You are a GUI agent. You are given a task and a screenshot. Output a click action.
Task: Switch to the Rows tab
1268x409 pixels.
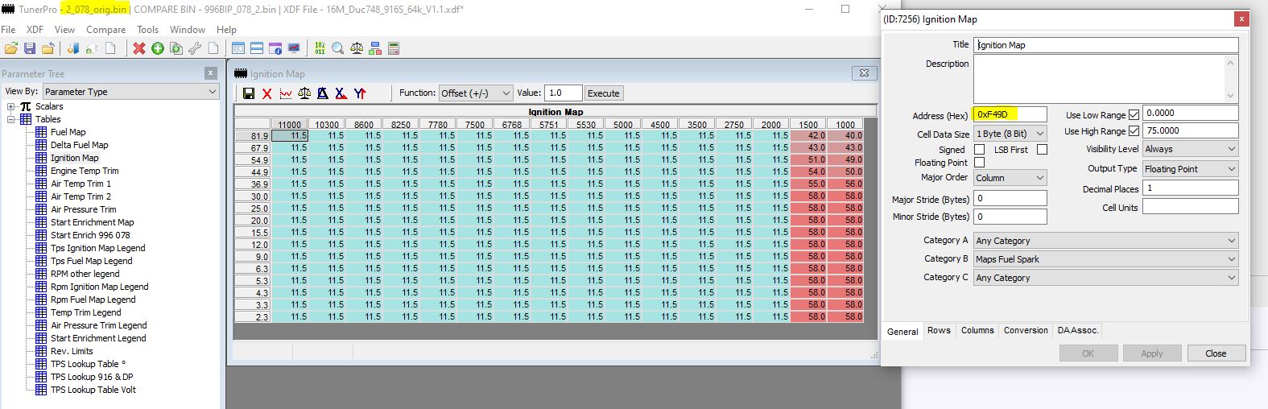pos(939,331)
